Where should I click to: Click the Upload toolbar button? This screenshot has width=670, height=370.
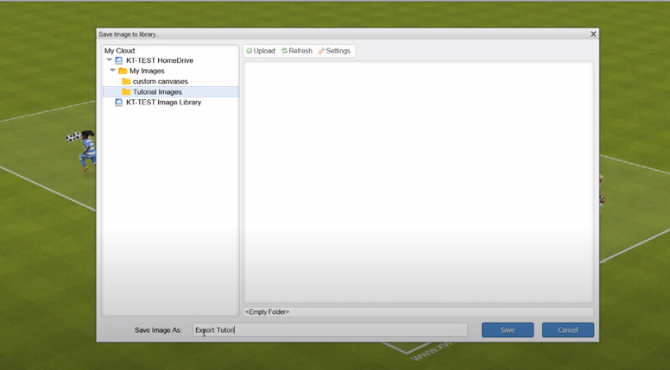(260, 51)
